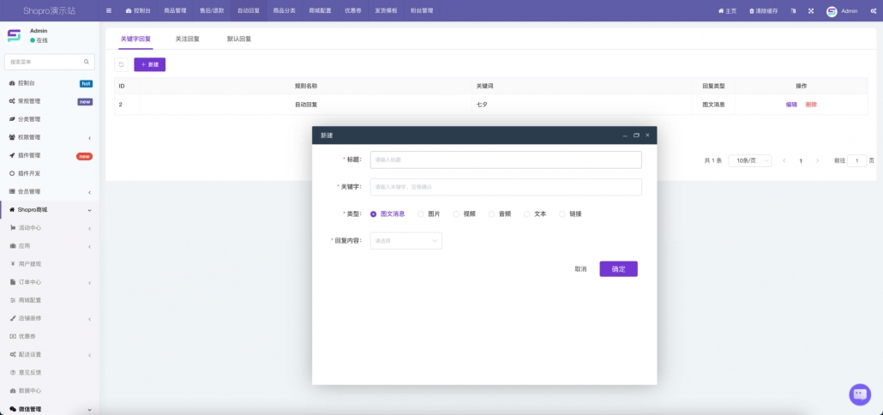
Task: Click the 标题 input in the dialog
Action: [x=506, y=159]
